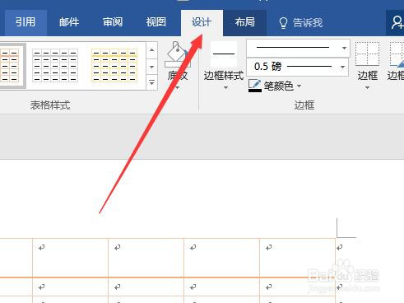Open the 底纹 shading dropdown arrow
This screenshot has height=303, width=404.
[x=178, y=88]
